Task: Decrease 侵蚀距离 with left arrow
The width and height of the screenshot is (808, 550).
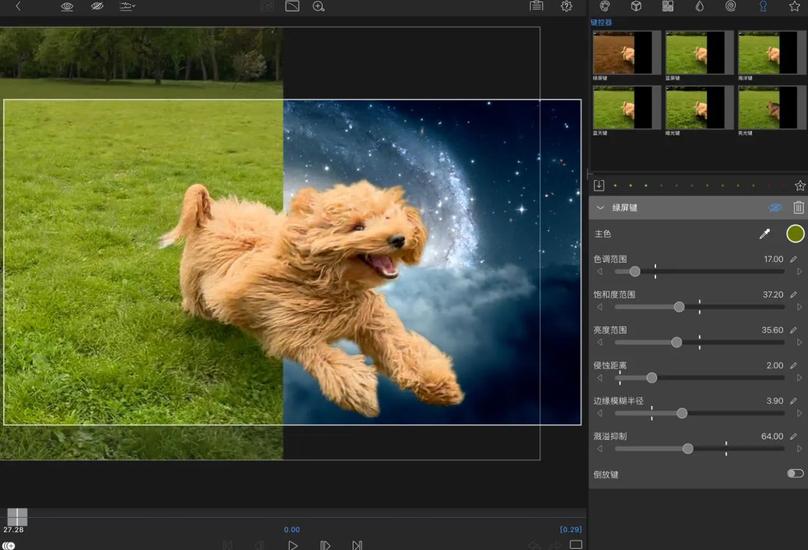Action: click(x=599, y=378)
